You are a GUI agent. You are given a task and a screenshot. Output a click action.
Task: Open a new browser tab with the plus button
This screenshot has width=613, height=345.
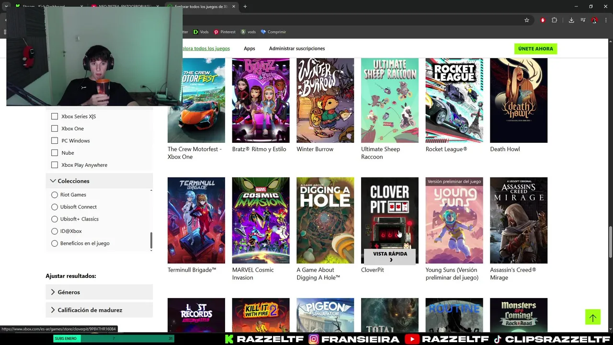pos(245,7)
